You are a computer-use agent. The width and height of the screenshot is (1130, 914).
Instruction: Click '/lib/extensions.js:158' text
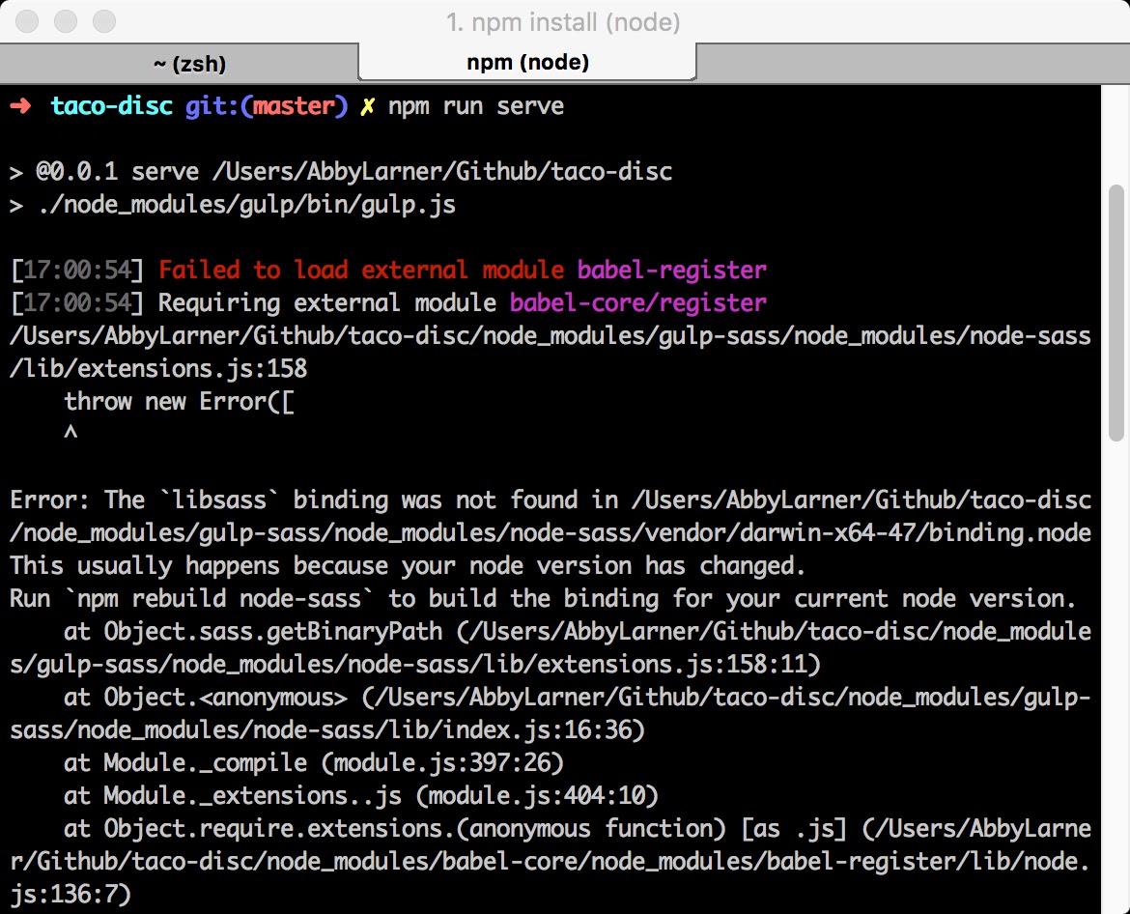[x=158, y=368]
